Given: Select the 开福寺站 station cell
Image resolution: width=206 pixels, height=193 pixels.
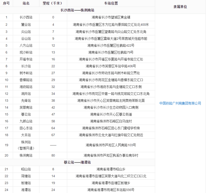Looking at the screenshot, I should pyautogui.click(x=26, y=59).
